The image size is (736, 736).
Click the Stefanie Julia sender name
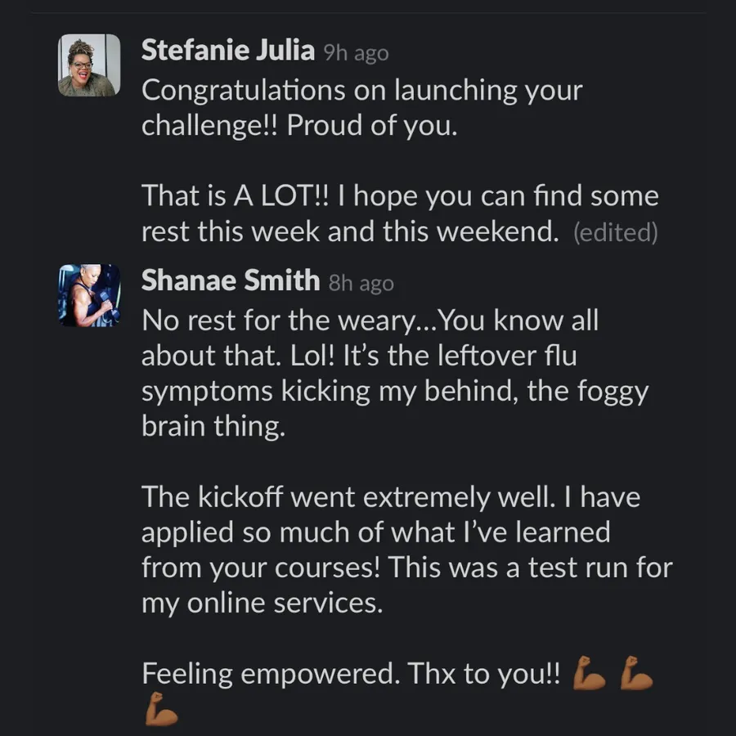point(227,50)
